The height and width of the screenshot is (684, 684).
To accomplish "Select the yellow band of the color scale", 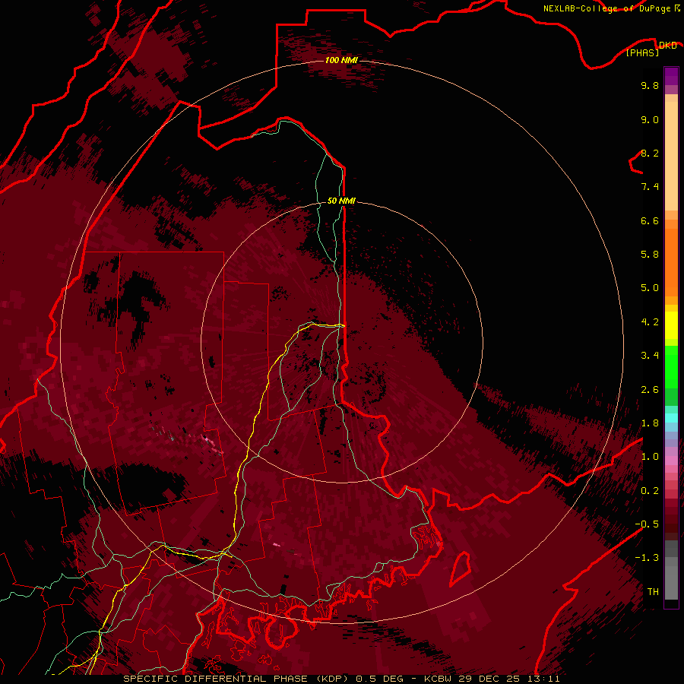I will coord(671,325).
